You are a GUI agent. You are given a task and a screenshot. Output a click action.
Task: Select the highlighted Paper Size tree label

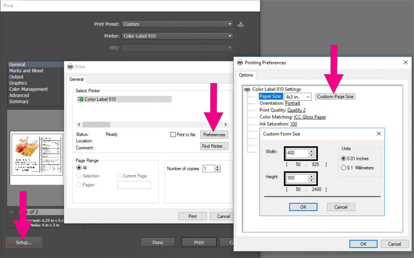click(x=271, y=96)
